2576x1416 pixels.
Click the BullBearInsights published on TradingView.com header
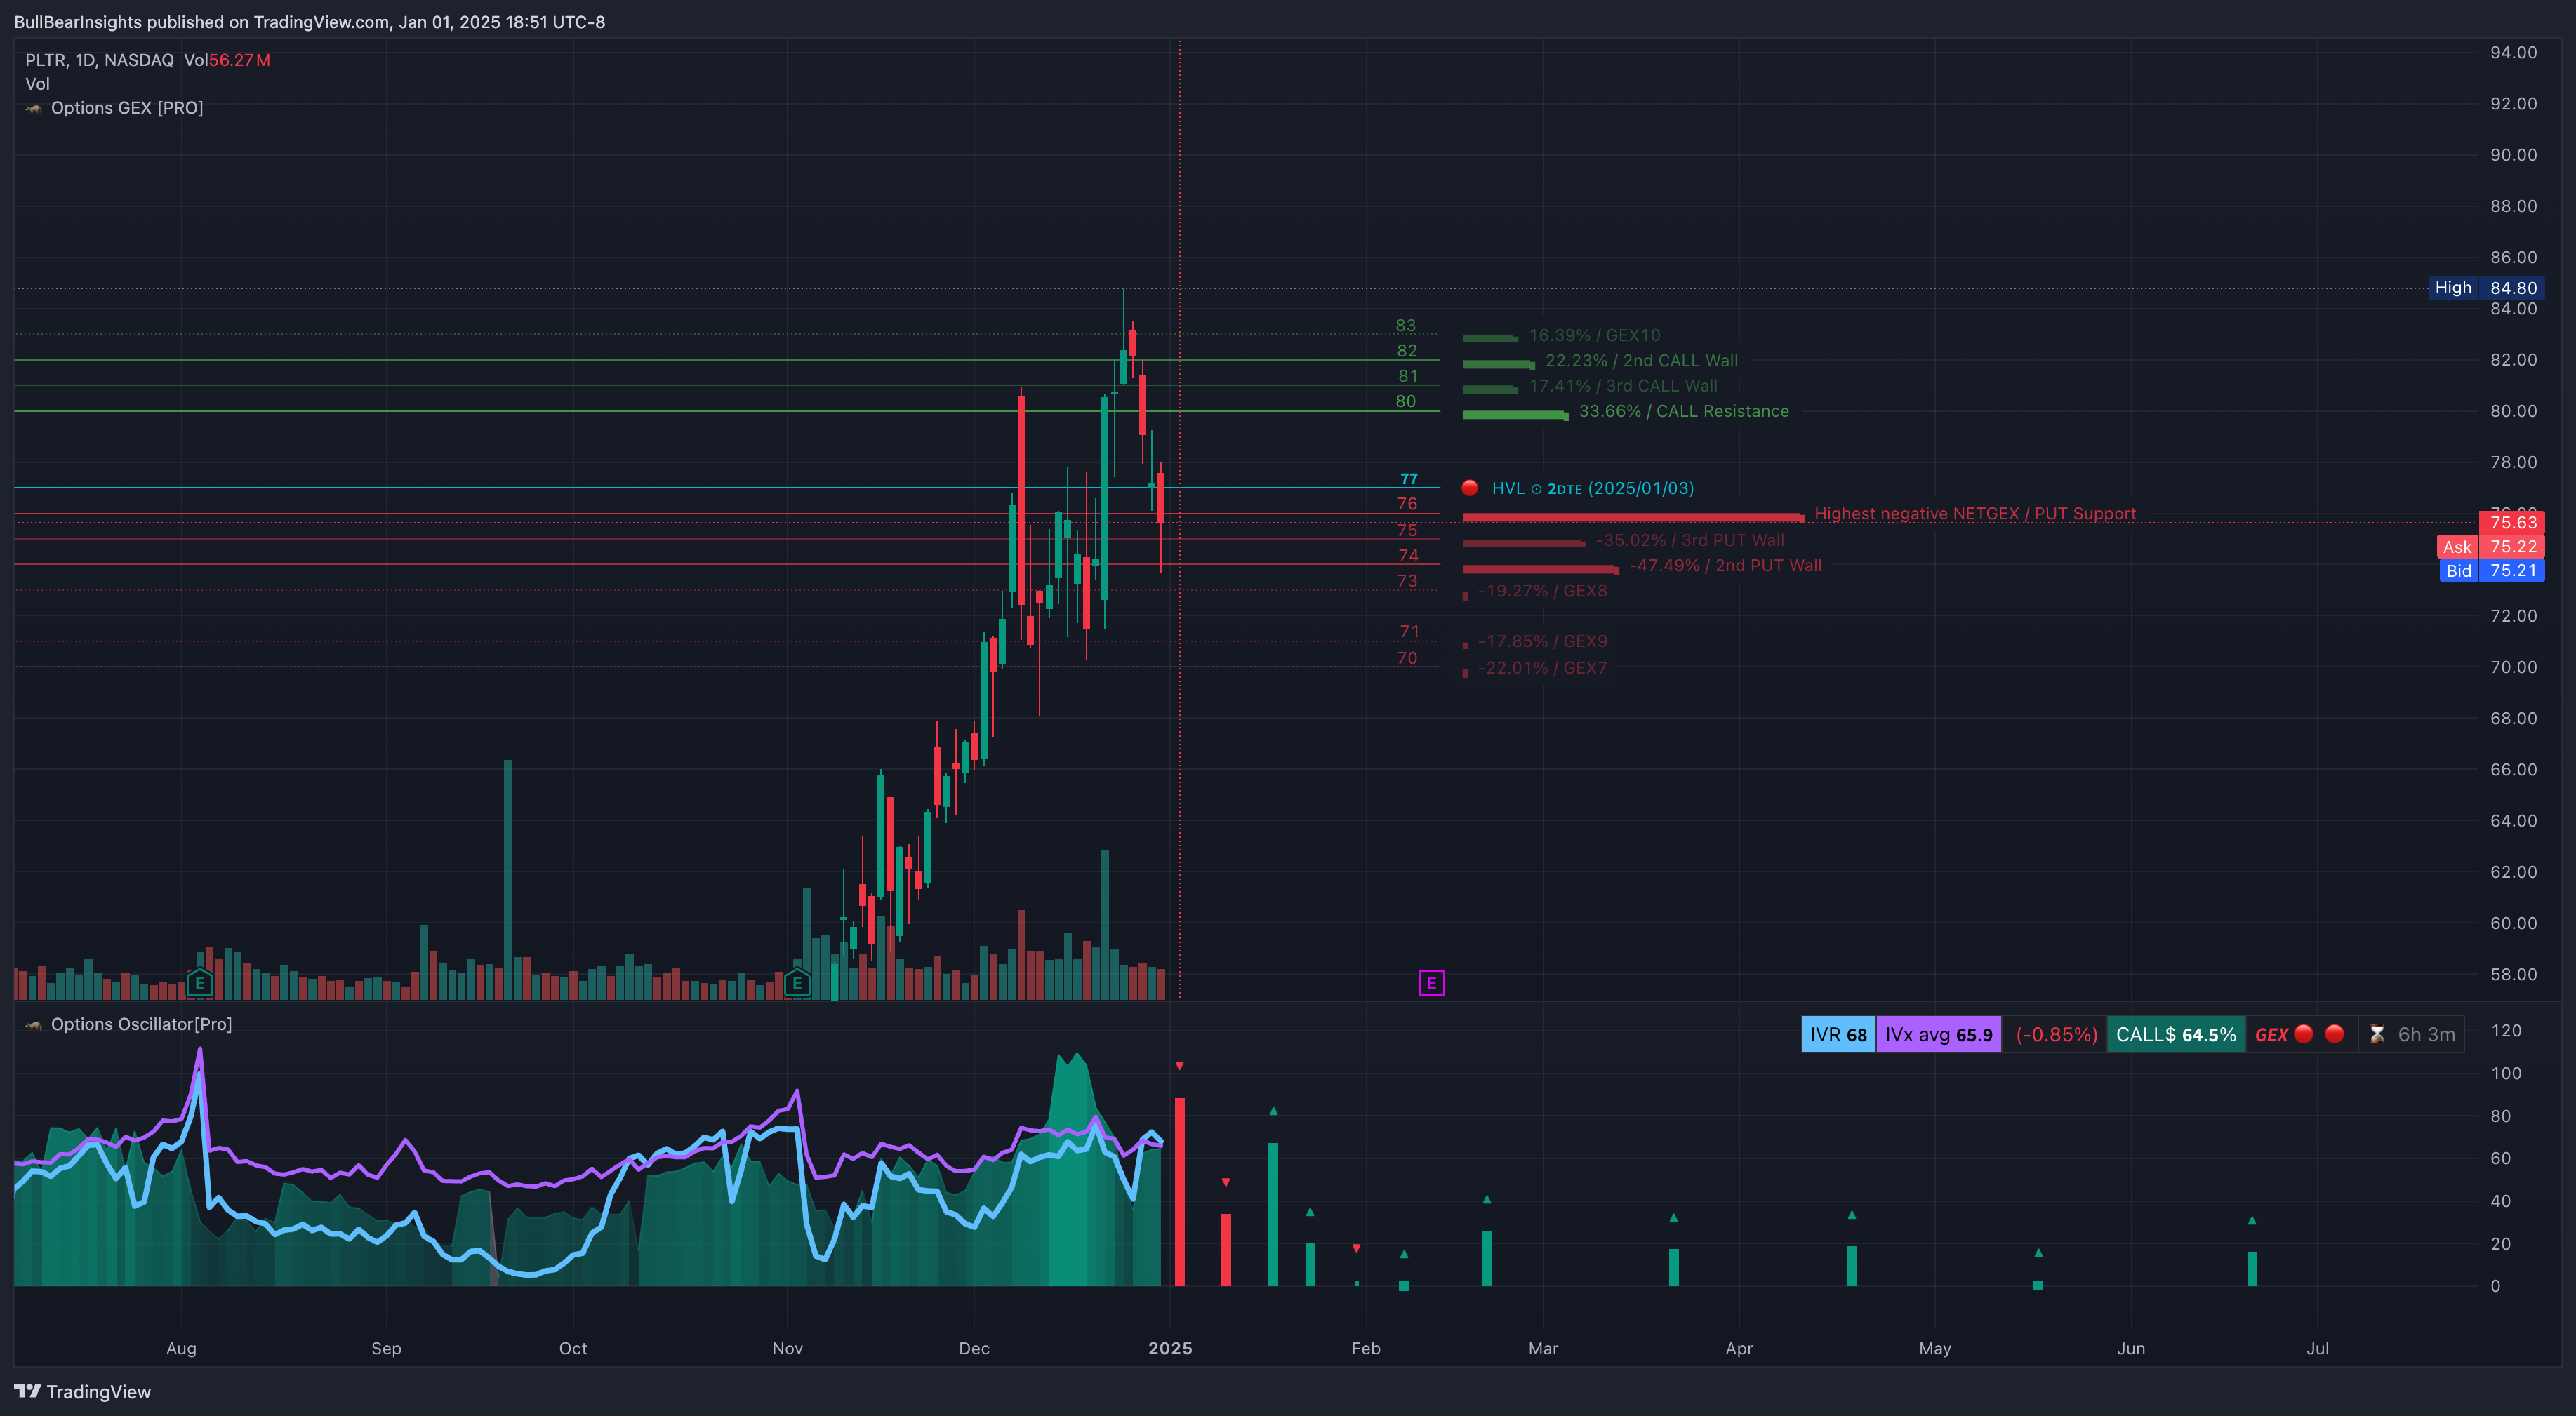[x=309, y=22]
